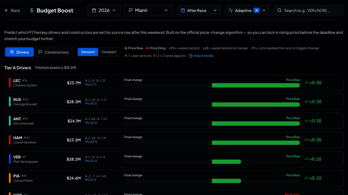Click the green Price Rise legend dot
The width and height of the screenshot is (348, 195).
pos(126,48)
